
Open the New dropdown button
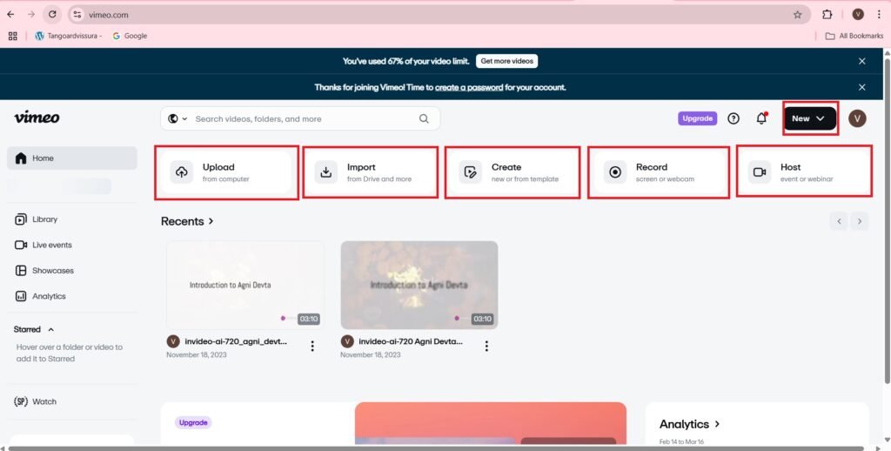pos(810,118)
